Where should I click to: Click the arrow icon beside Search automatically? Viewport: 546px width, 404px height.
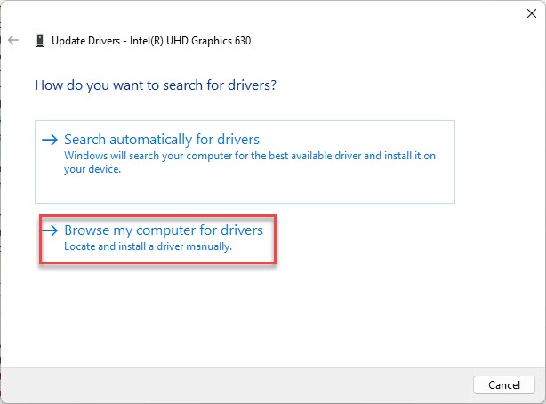coord(50,140)
